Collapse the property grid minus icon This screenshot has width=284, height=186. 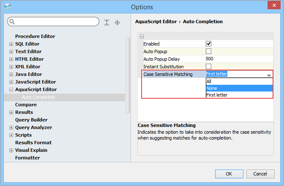pos(142,36)
